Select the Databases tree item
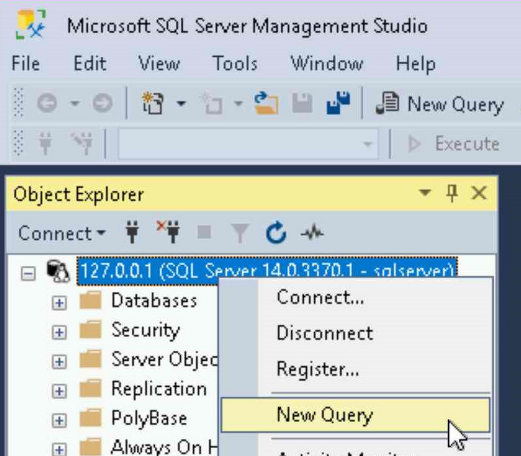The height and width of the screenshot is (456, 521). coord(154,301)
